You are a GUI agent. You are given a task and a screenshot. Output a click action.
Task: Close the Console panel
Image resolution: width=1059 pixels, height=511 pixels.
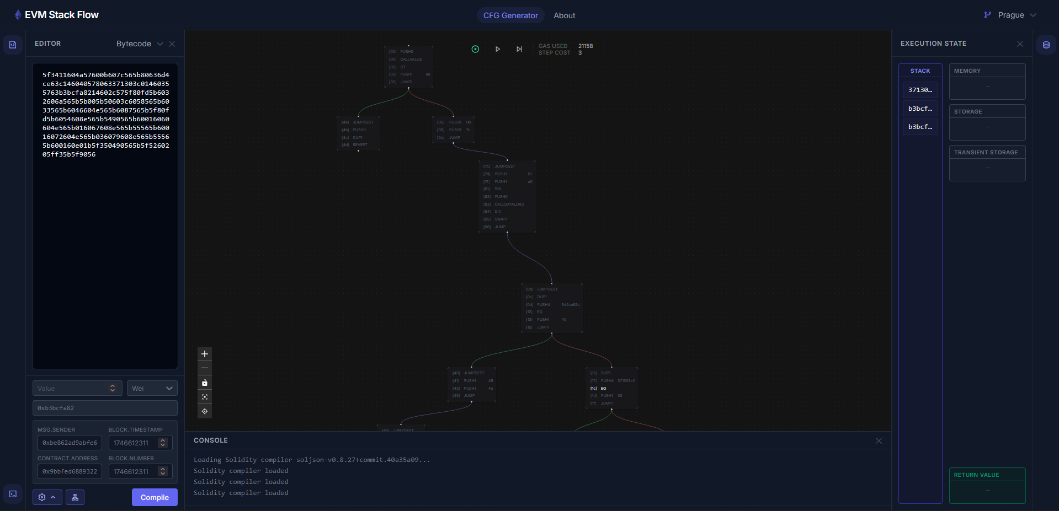point(879,440)
